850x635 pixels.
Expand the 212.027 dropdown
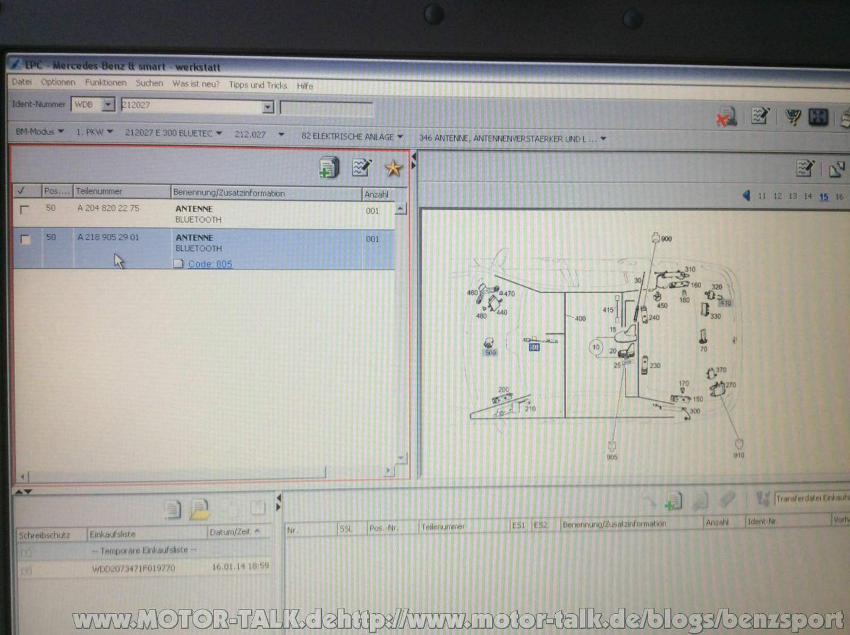click(259, 134)
